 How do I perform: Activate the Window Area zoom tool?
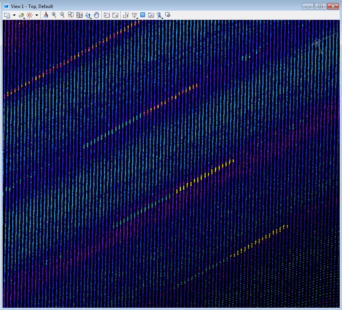point(71,15)
